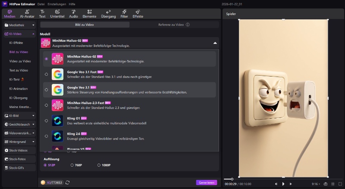The width and height of the screenshot is (345, 189).
Task: Click the Google Veo 3.1 Fast logo
Action: (x=57, y=74)
